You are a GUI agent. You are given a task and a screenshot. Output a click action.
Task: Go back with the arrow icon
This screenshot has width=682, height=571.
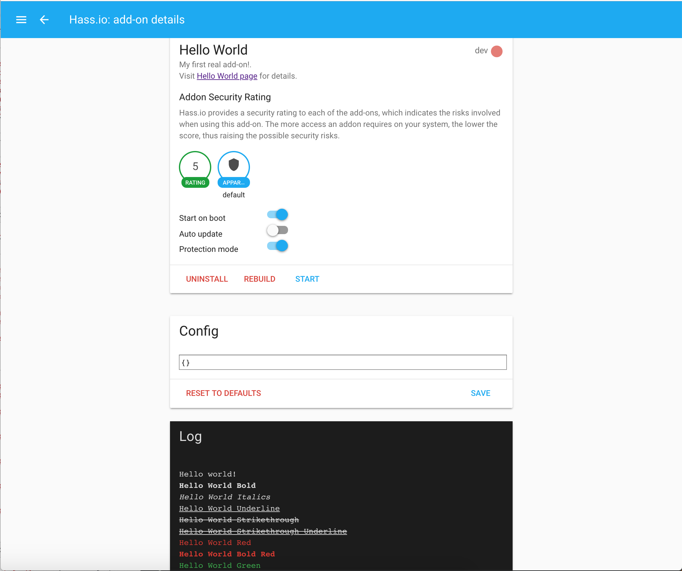[44, 20]
